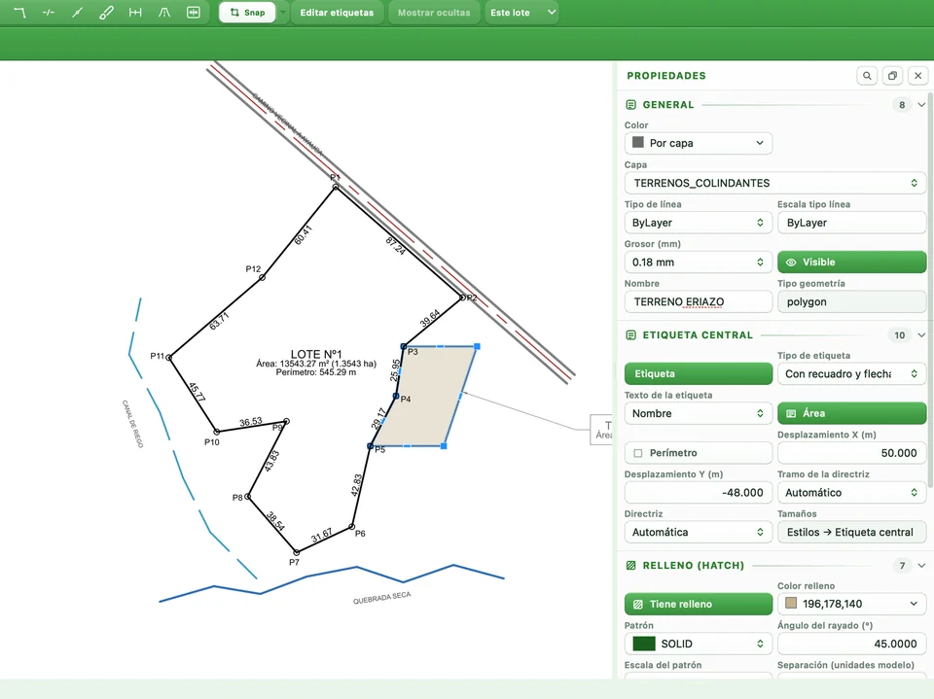
Task: Open the Capa TERRENOS_COLINDANTES dropdown
Action: (x=775, y=183)
